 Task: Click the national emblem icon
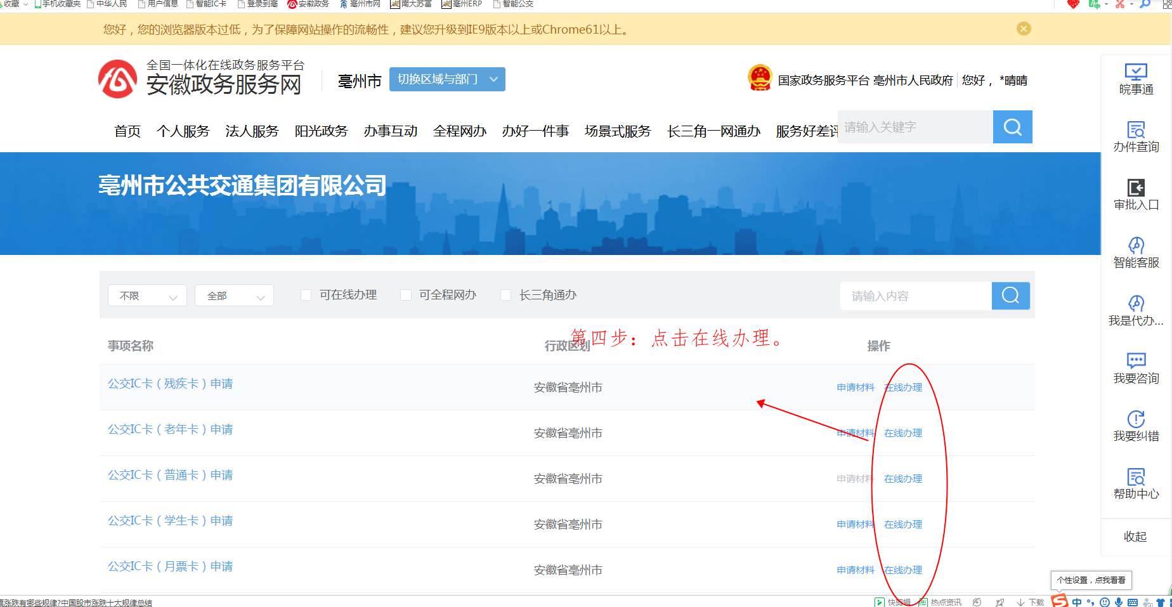760,78
